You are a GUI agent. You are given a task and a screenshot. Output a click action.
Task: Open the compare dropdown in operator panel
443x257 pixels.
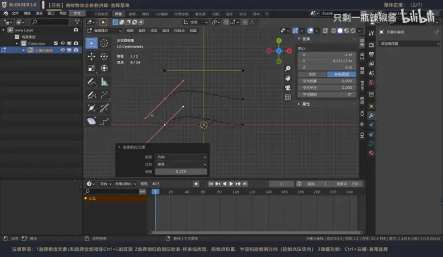coord(181,164)
